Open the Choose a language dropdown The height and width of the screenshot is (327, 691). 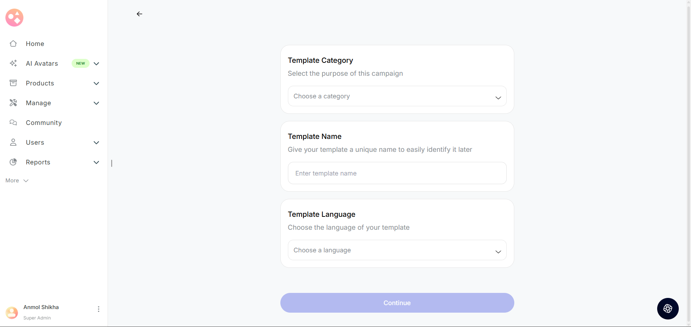397,250
